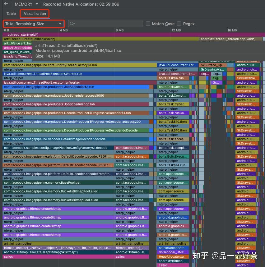Focus the filter search input field
Image resolution: width=265 pixels, height=267 pixels.
pyautogui.click(x=105, y=24)
